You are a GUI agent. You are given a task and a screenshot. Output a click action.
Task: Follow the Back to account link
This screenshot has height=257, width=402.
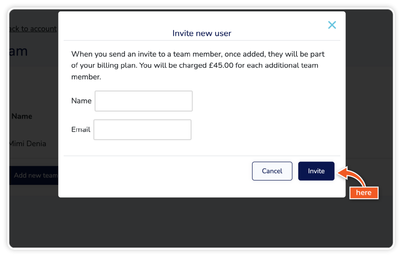click(33, 29)
